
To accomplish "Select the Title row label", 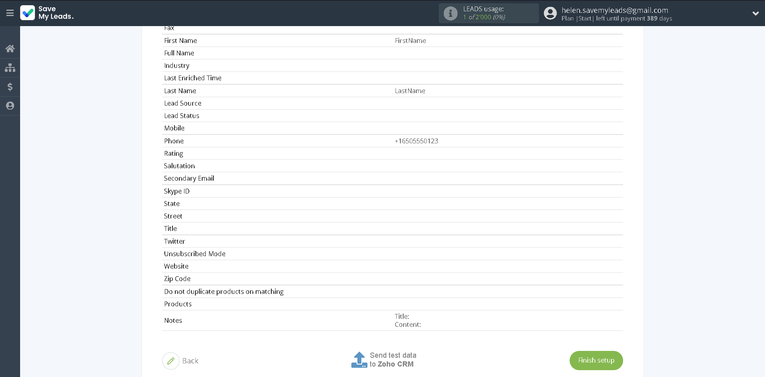I will [170, 228].
